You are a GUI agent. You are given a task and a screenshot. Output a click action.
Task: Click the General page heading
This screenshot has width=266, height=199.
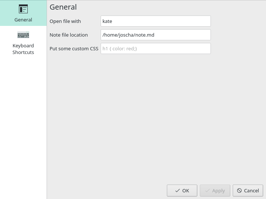[63, 7]
